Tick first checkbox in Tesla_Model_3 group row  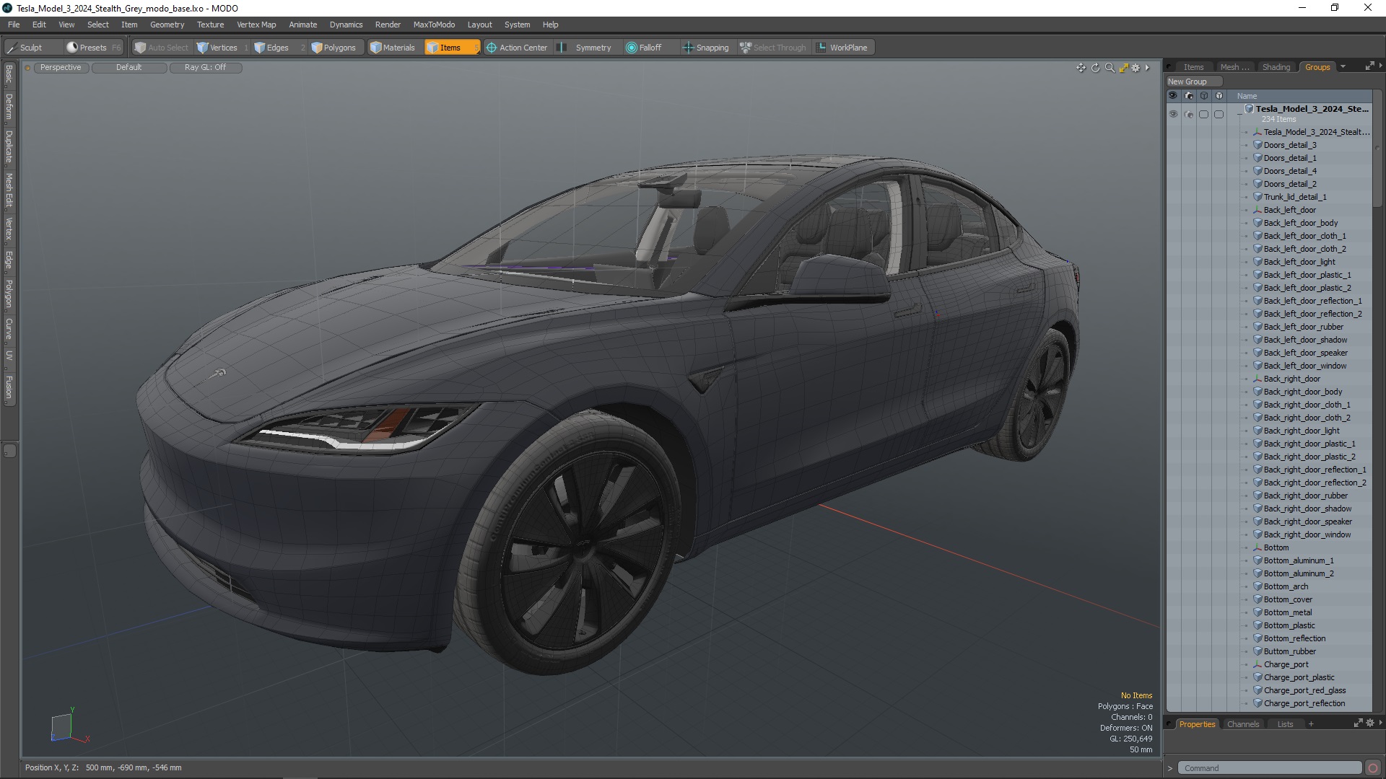pos(1203,114)
